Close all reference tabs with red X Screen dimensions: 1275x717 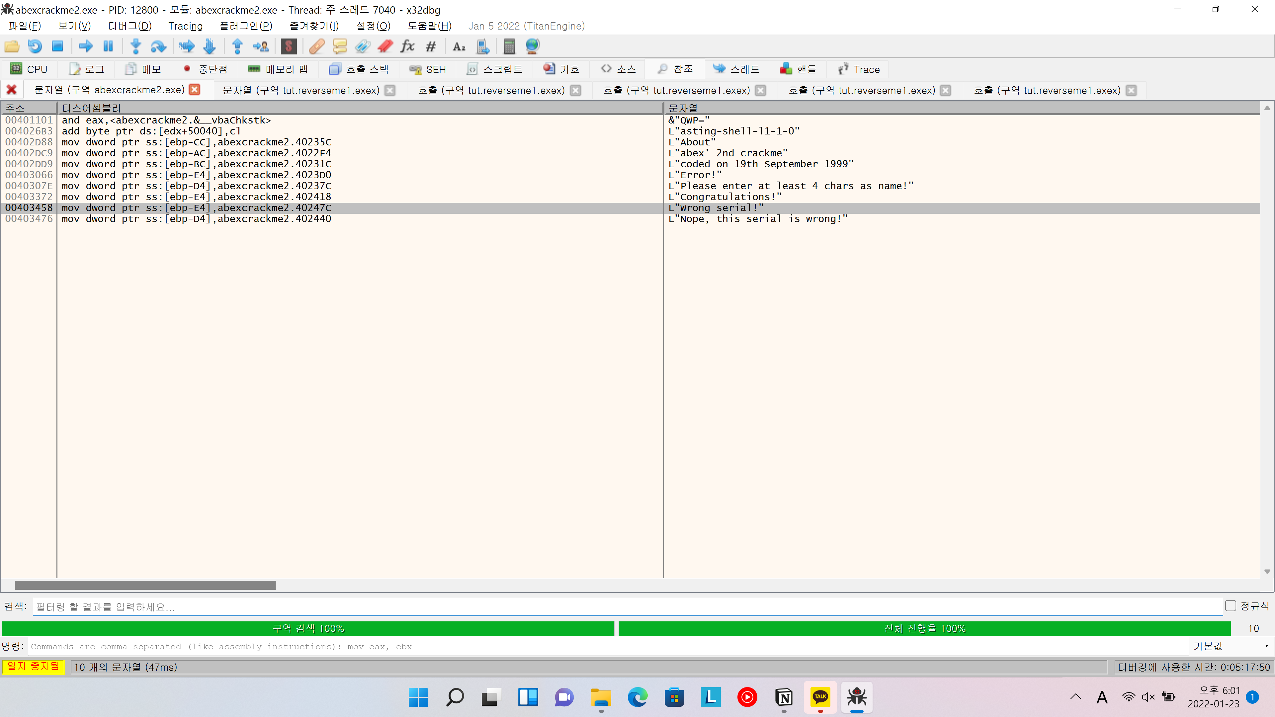pos(11,90)
